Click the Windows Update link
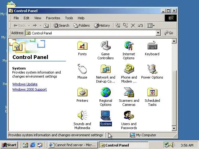This screenshot has width=199, height=149. [25, 84]
